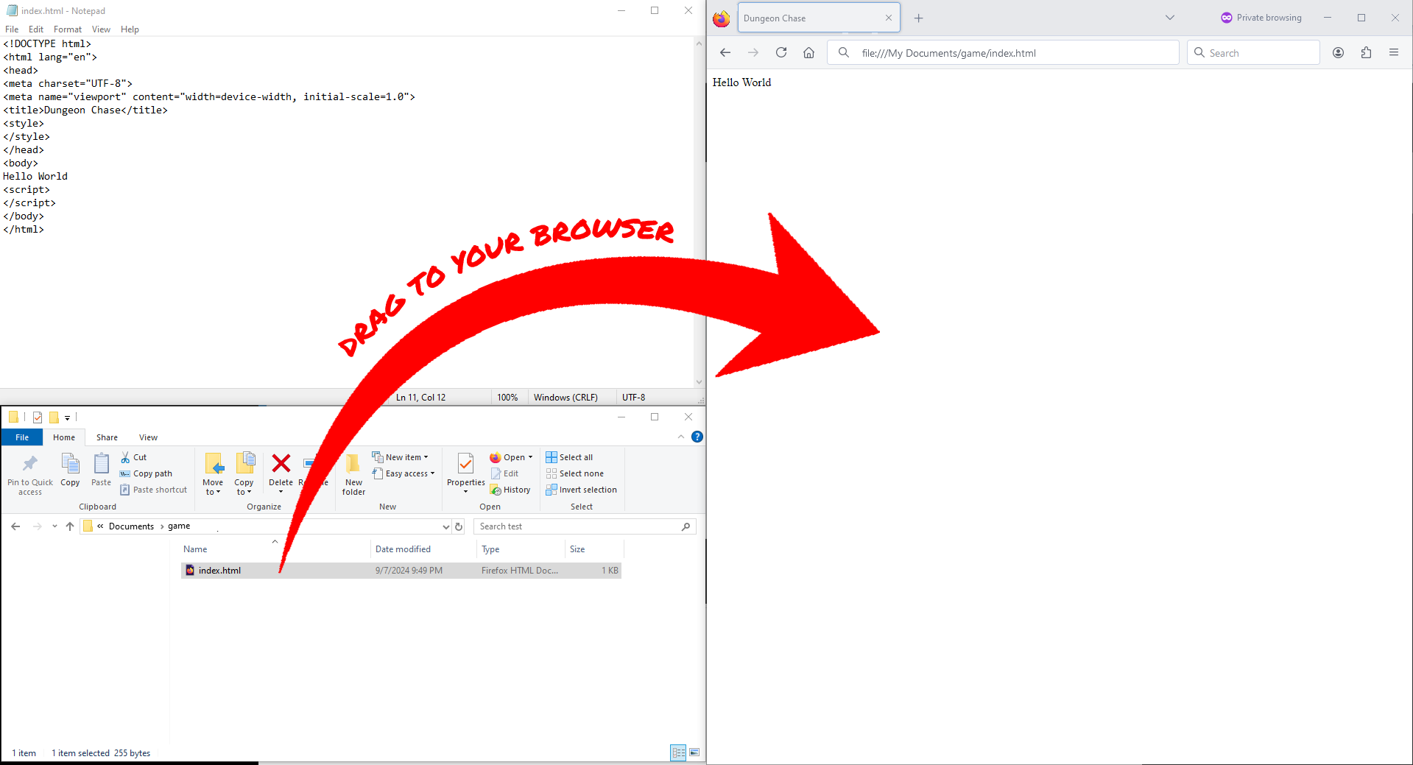Open a new Firefox tab with plus
This screenshot has width=1413, height=765.
[x=918, y=18]
